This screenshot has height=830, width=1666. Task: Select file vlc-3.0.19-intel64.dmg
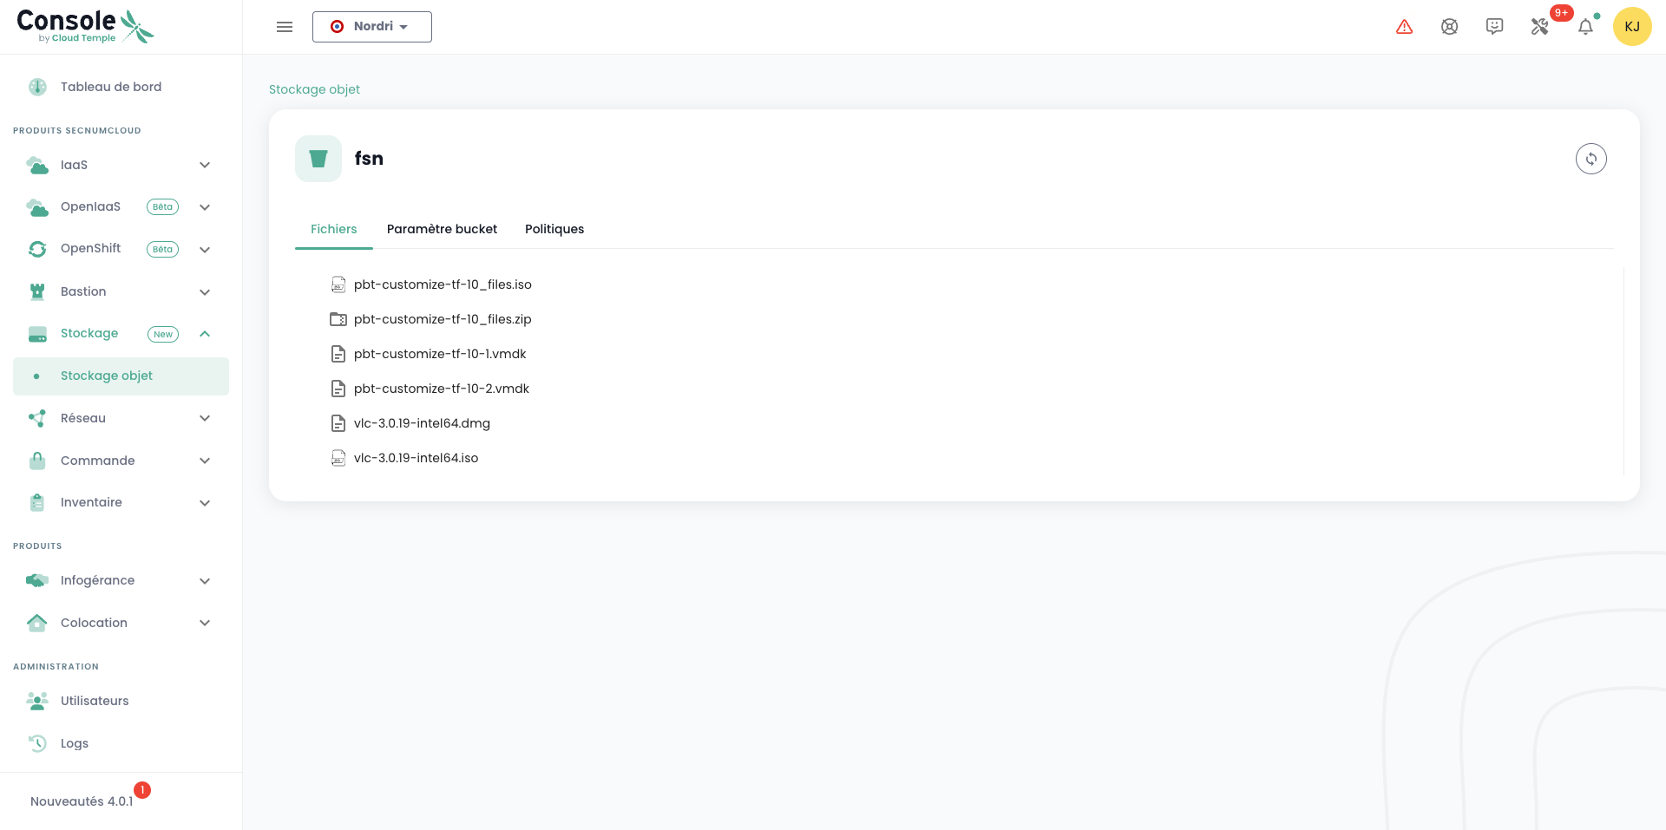(x=422, y=423)
